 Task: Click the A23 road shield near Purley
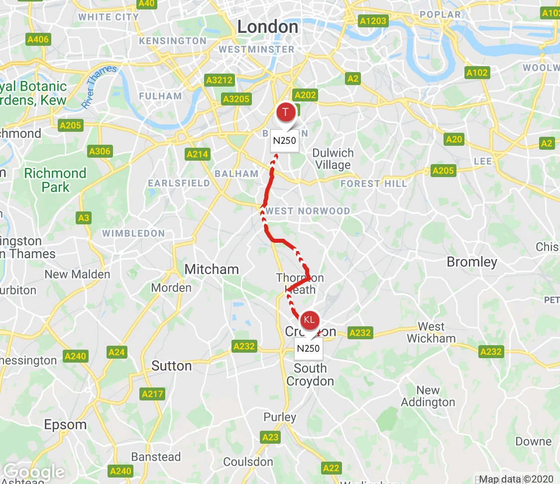[x=270, y=437]
